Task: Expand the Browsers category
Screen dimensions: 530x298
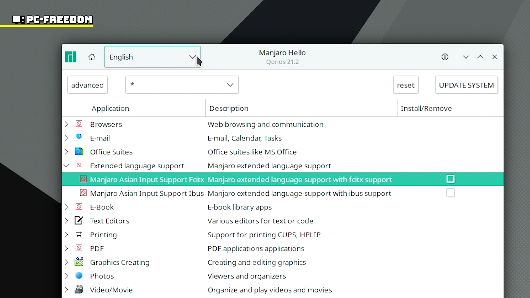Action: coord(66,124)
